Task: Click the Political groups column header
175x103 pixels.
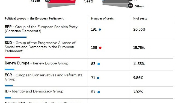Action: [x=34, y=18]
